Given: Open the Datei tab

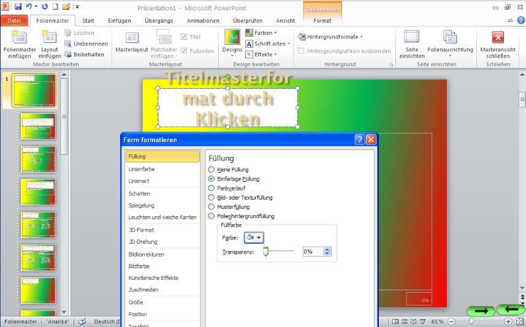Looking at the screenshot, I should (x=14, y=21).
